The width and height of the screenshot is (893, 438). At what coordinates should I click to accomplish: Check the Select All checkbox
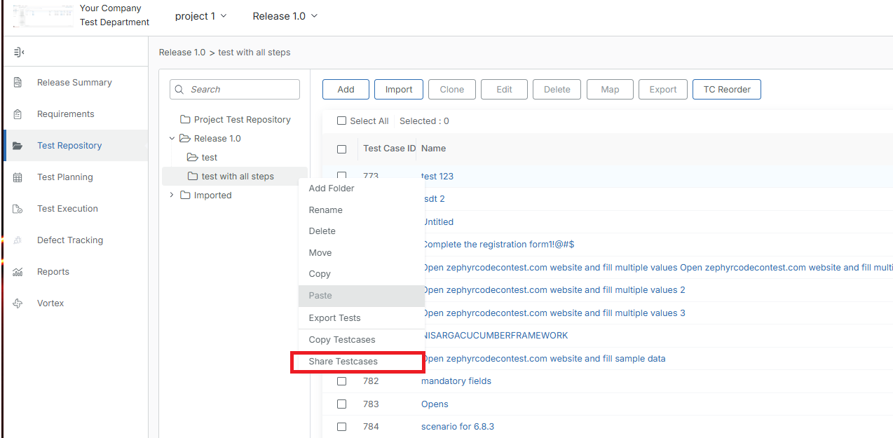[x=342, y=121]
